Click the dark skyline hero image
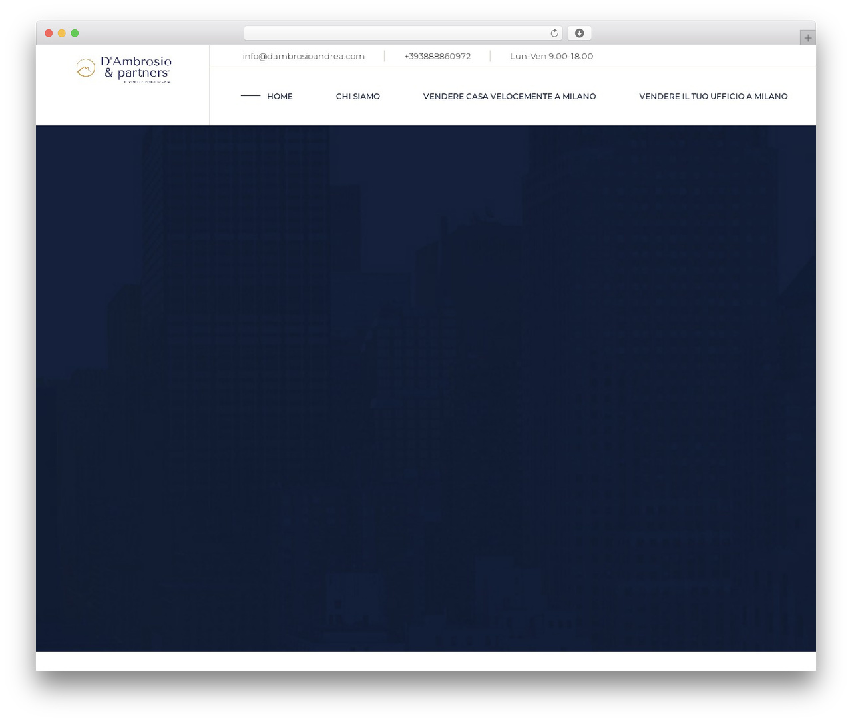This screenshot has width=852, height=722. [426, 388]
